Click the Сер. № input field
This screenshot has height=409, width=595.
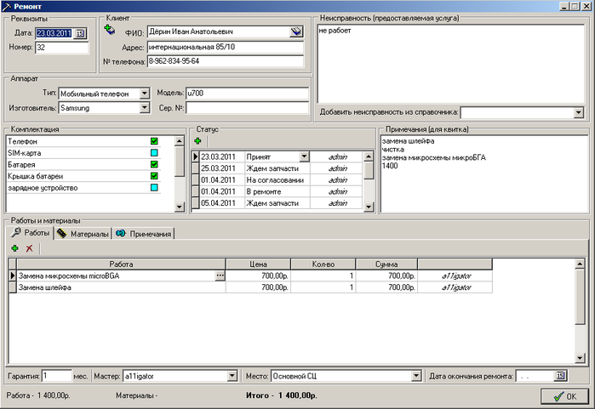(x=247, y=108)
